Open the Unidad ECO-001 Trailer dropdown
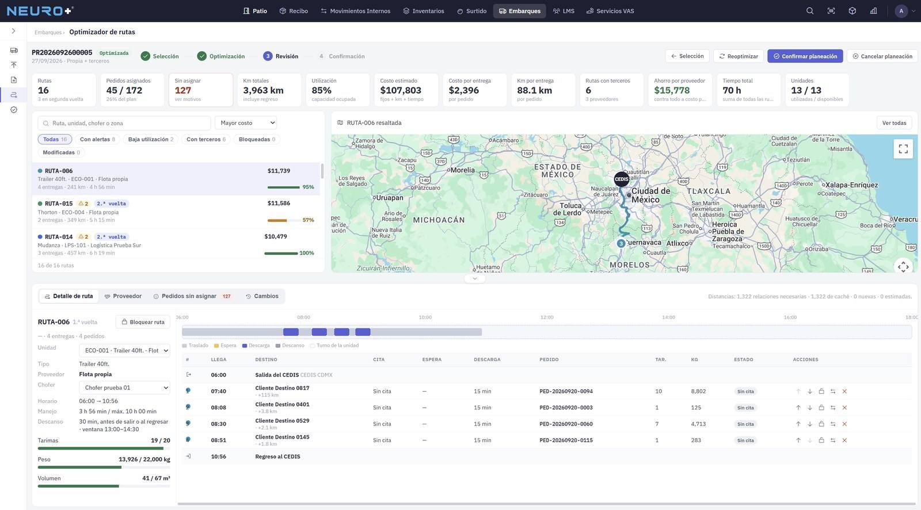 pos(124,350)
